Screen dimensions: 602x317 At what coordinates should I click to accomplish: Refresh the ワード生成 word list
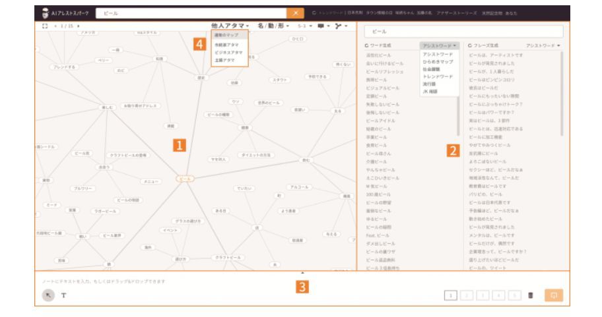click(366, 45)
